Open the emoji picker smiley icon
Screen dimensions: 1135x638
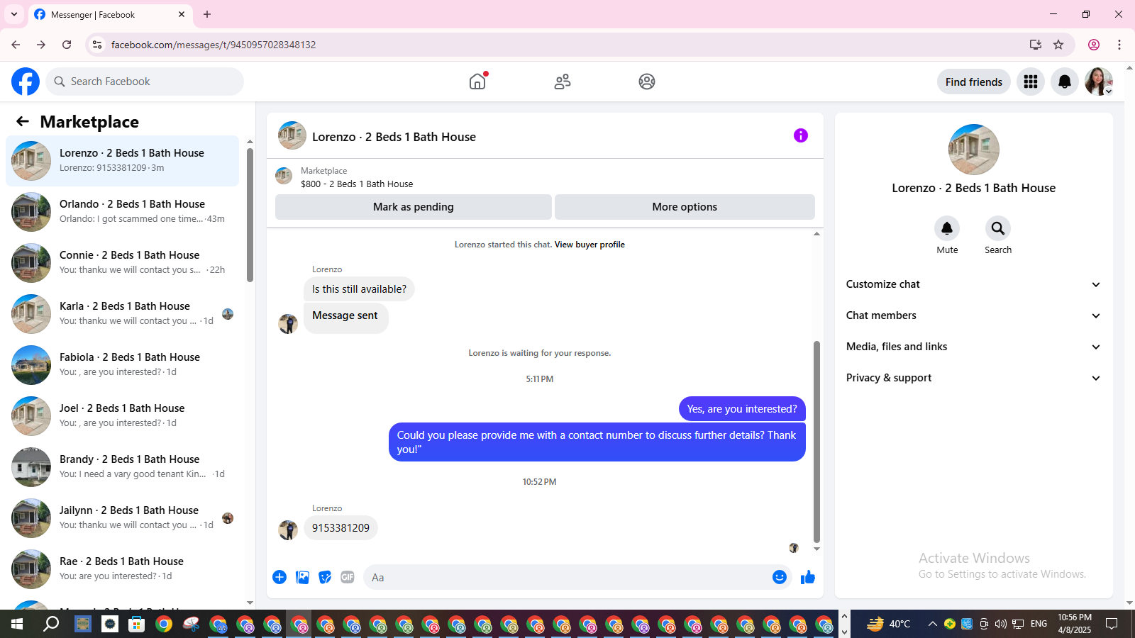pyautogui.click(x=780, y=577)
